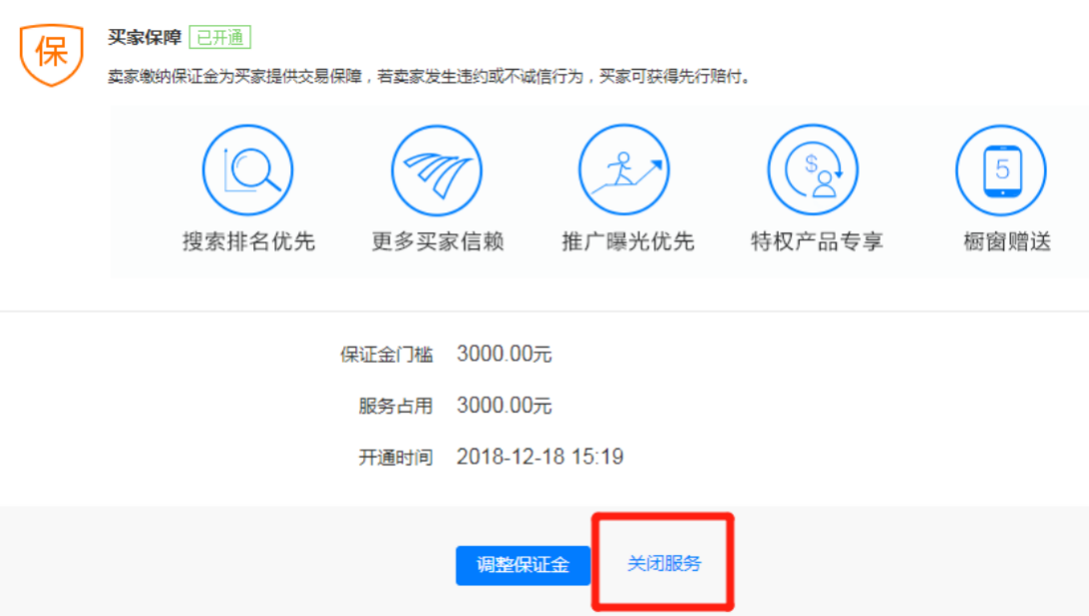
Task: Click the 更多买家信赖 label text
Action: [438, 241]
